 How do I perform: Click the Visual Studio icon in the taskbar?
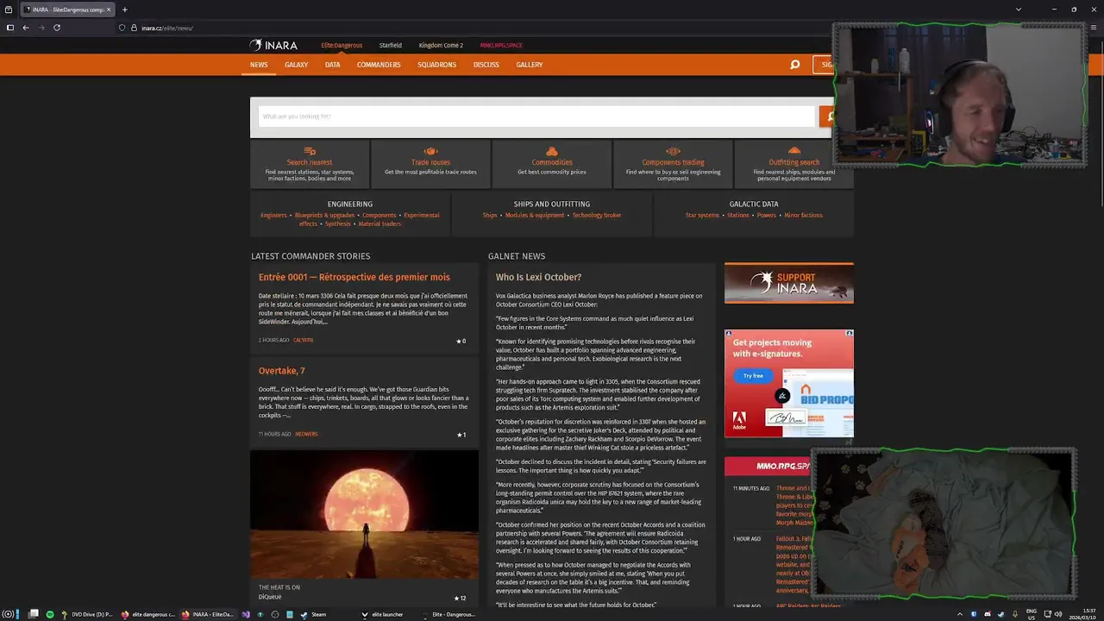(246, 614)
